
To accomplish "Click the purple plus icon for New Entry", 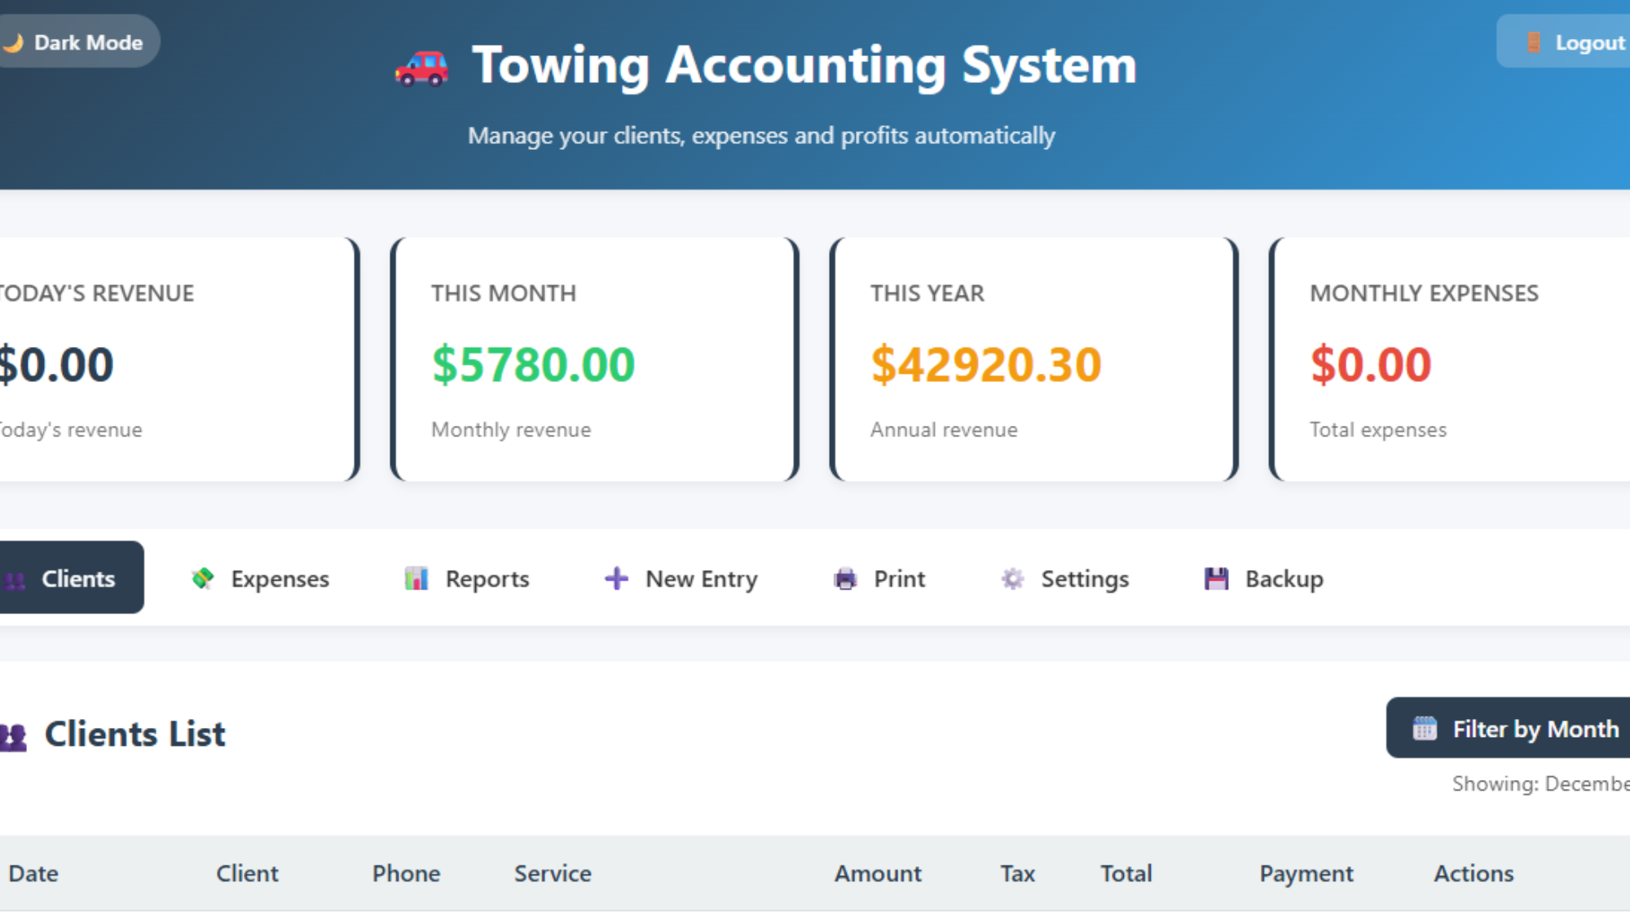I will tap(616, 578).
